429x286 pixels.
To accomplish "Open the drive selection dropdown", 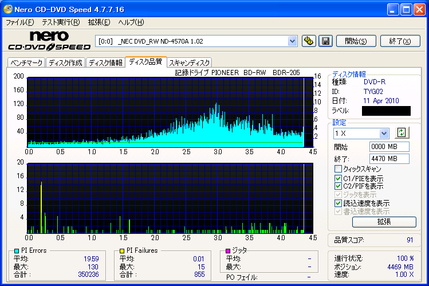I will (x=292, y=41).
